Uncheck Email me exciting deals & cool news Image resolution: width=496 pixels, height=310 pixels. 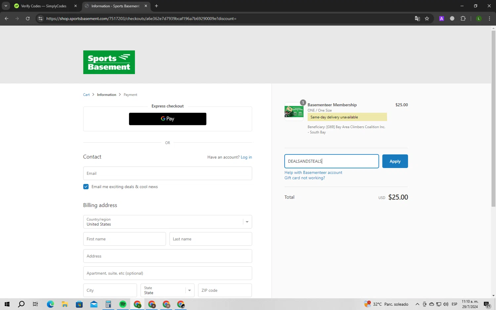(86, 187)
